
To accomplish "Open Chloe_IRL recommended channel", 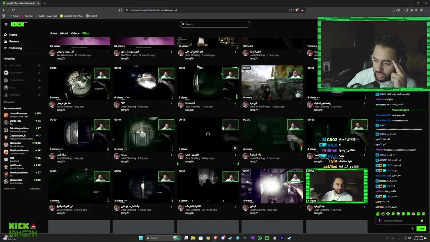I will pos(22,122).
